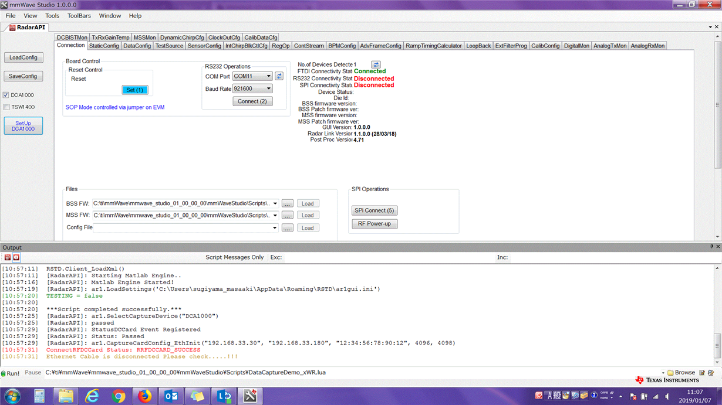722x405 pixels.
Task: Open the tab list dropdown arrow top right
Action: pyautogui.click(x=711, y=27)
